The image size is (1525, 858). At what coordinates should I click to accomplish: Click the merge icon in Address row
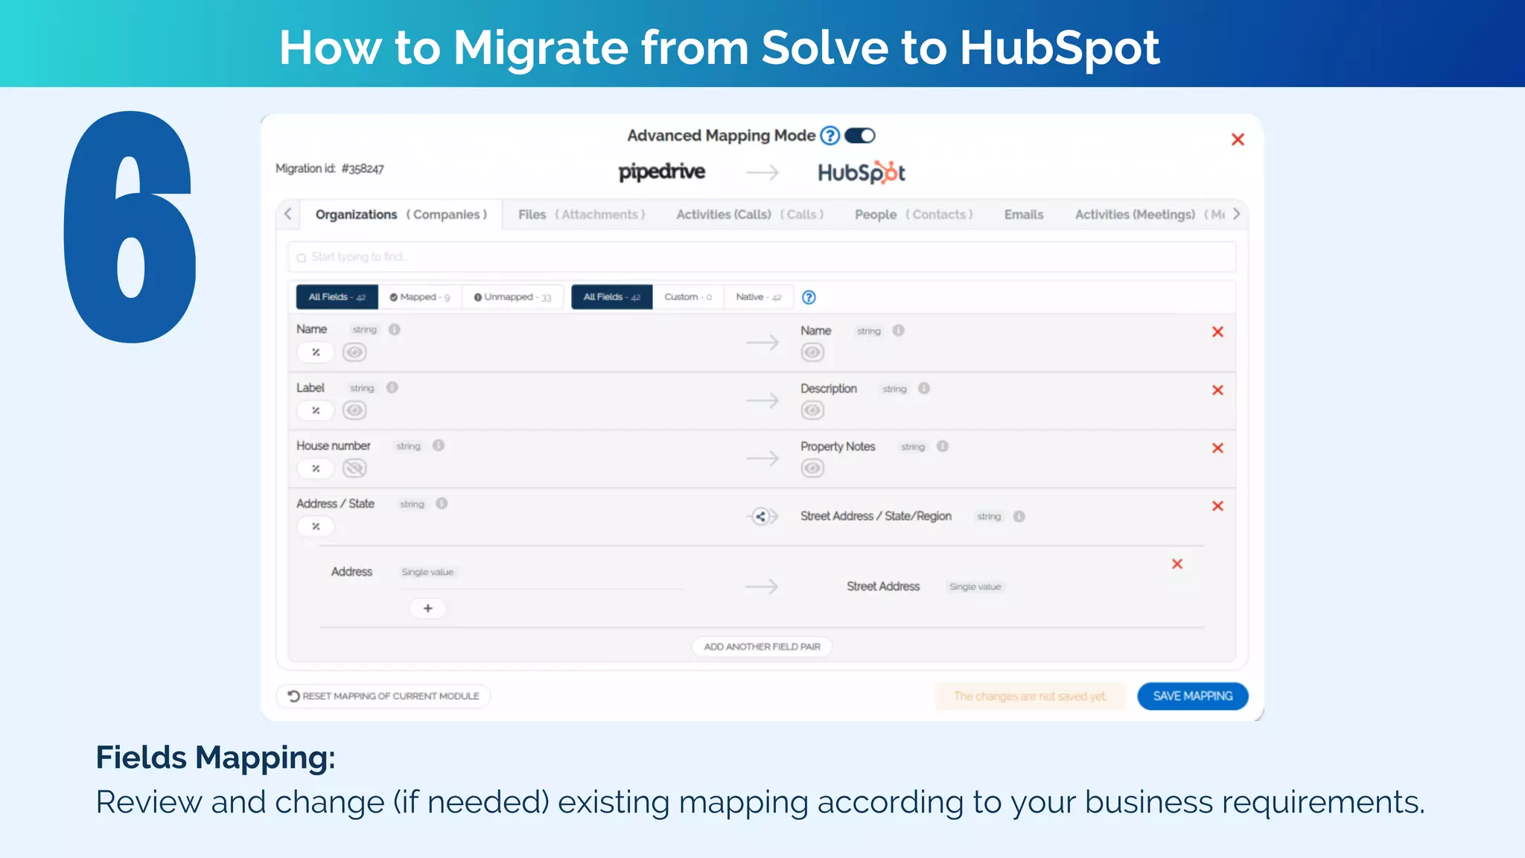coord(760,516)
